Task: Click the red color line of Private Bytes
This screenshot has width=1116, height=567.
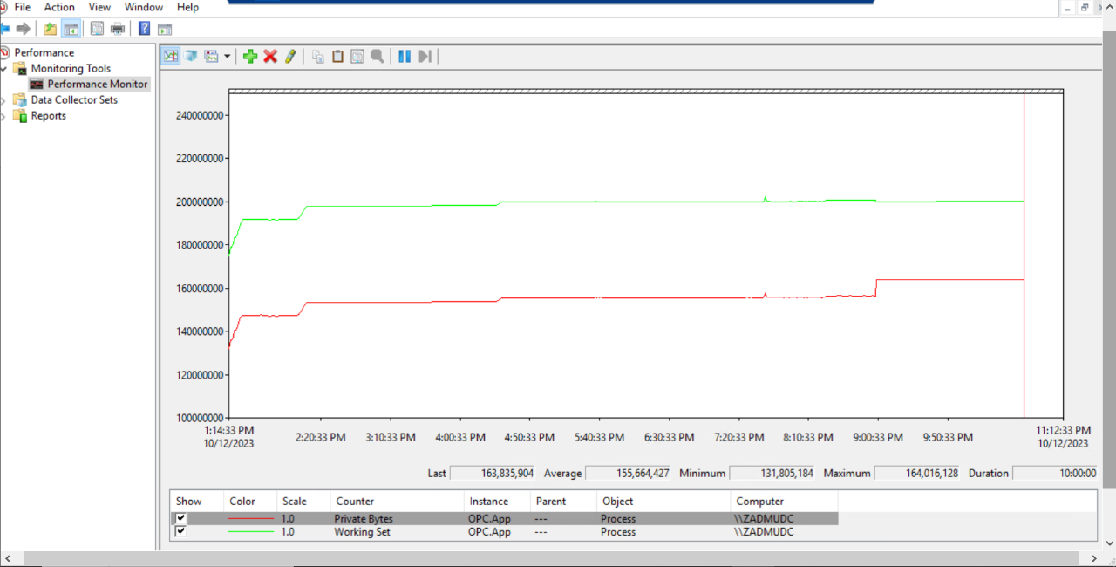Action: click(x=250, y=519)
